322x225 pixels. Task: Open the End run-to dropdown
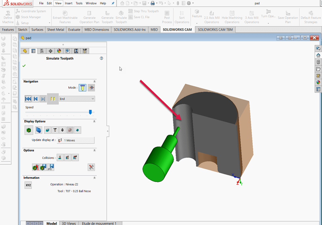point(77,99)
